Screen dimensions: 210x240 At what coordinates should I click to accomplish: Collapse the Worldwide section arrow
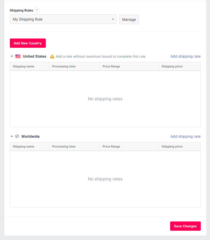click(12, 136)
